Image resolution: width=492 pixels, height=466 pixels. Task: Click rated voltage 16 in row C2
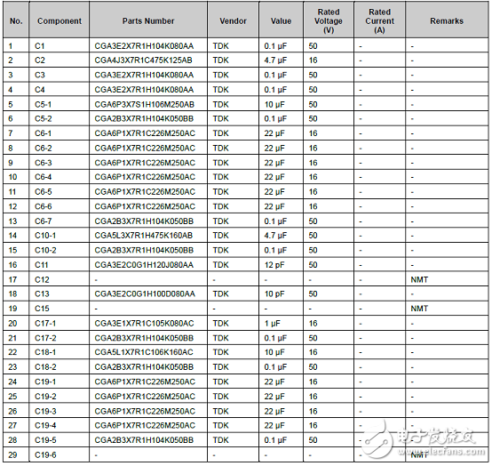[x=313, y=60]
